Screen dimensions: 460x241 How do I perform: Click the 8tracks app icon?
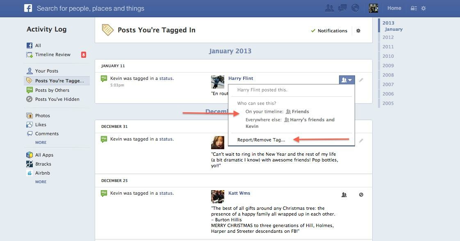tap(30, 164)
